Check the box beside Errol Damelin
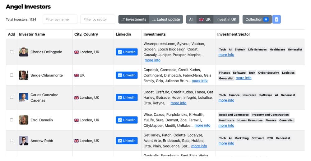The height and width of the screenshot is (161, 311). click(x=12, y=120)
